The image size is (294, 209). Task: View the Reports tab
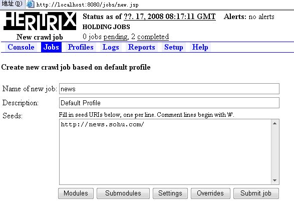(x=142, y=47)
